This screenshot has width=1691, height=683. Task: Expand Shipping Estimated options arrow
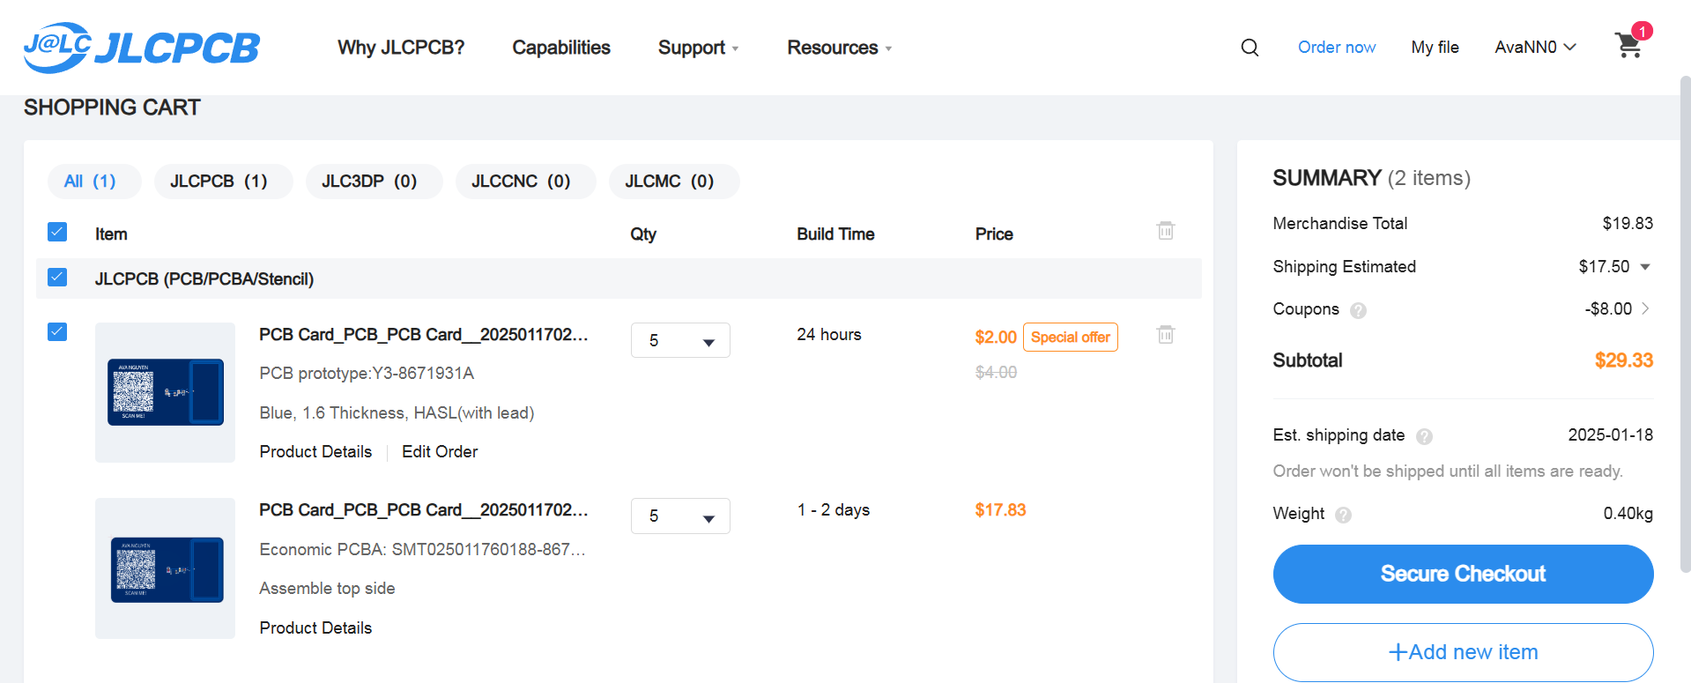tap(1645, 267)
